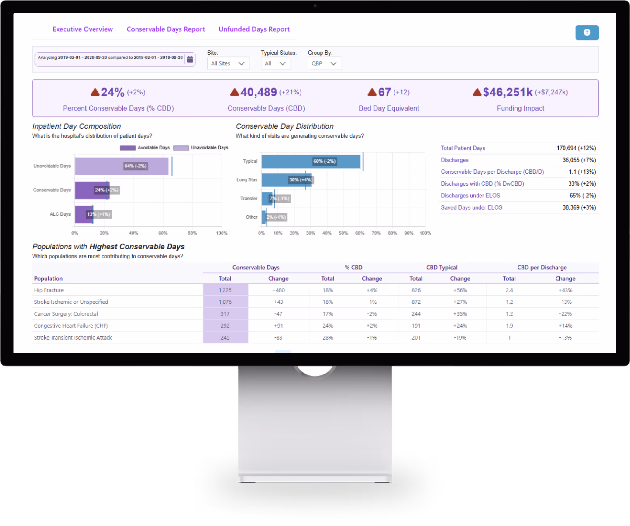Click the ALC Days 13% bar
This screenshot has width=630, height=526.
[x=84, y=214]
